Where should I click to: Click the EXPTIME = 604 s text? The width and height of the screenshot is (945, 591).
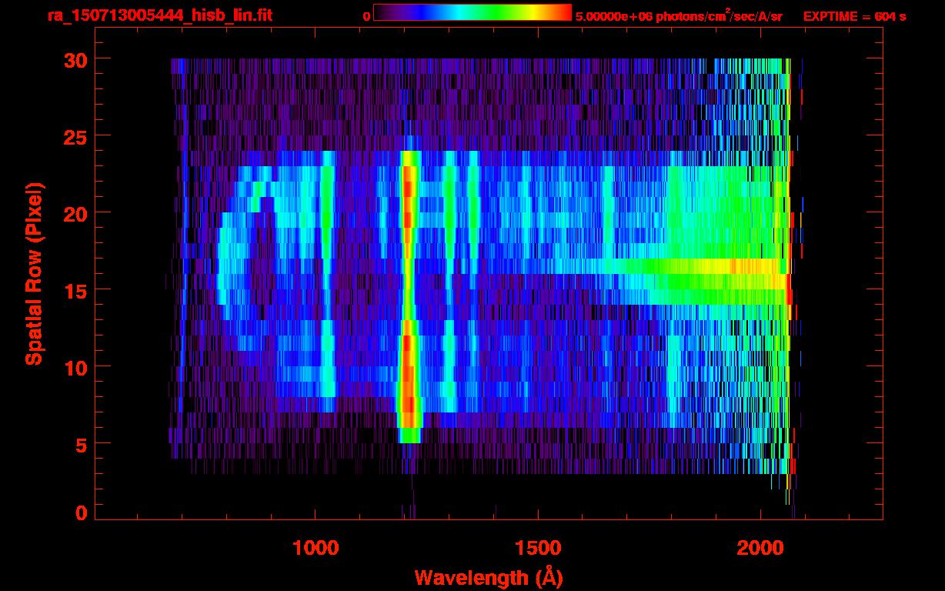pos(854,16)
